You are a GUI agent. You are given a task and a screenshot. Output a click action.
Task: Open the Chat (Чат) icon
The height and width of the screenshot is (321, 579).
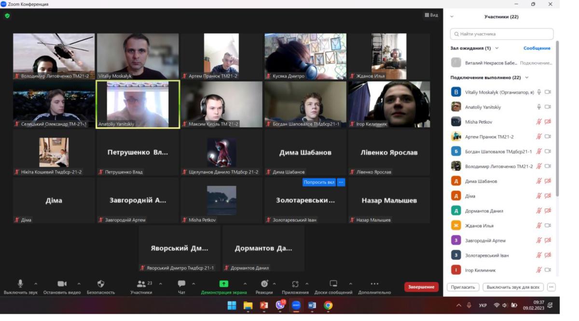[x=181, y=284]
